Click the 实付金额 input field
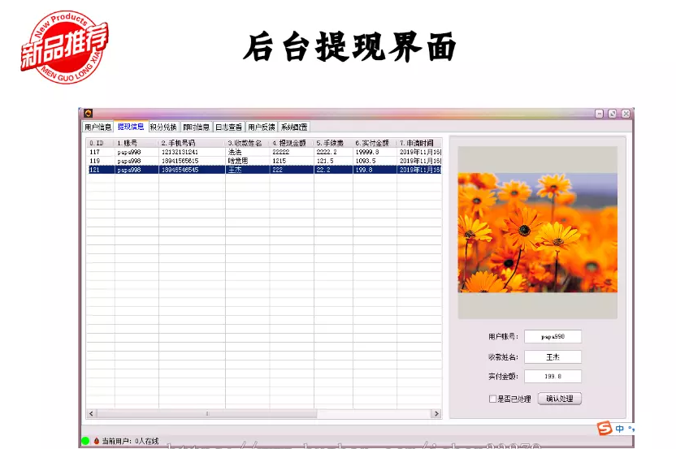The width and height of the screenshot is (676, 449). click(552, 376)
